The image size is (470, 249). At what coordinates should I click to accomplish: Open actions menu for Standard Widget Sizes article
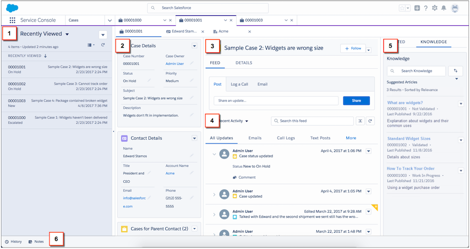[x=461, y=140]
